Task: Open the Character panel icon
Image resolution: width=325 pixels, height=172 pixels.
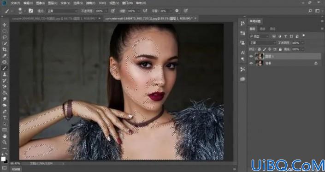Action: (243, 53)
